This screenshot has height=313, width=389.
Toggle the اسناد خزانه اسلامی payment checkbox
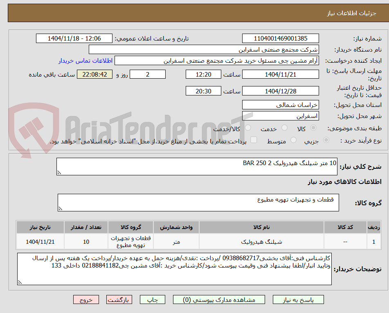coord(254,140)
